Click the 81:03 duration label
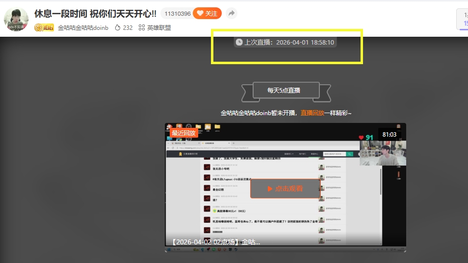 (x=389, y=134)
